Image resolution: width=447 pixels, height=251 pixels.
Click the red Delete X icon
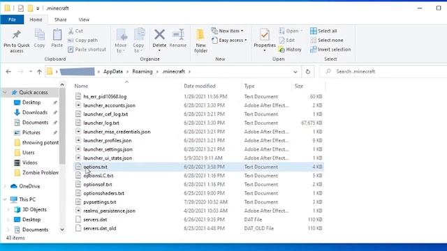coord(159,34)
